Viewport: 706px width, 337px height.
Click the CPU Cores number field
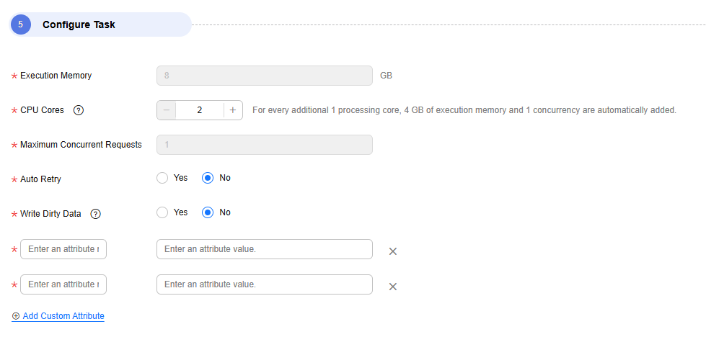200,110
